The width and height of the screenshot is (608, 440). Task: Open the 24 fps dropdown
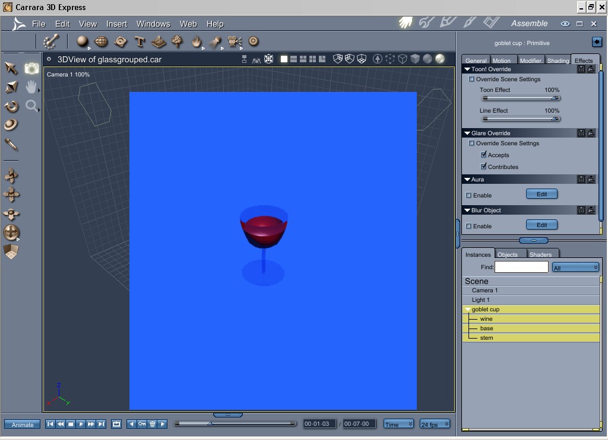coord(435,424)
